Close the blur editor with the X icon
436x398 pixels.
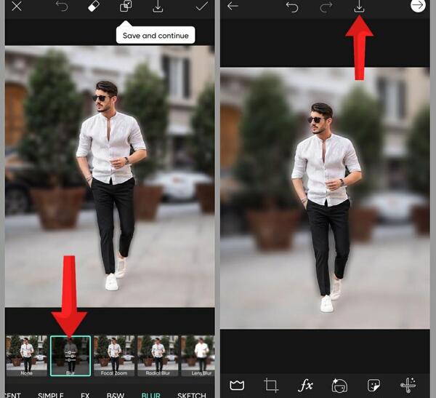coord(17,6)
